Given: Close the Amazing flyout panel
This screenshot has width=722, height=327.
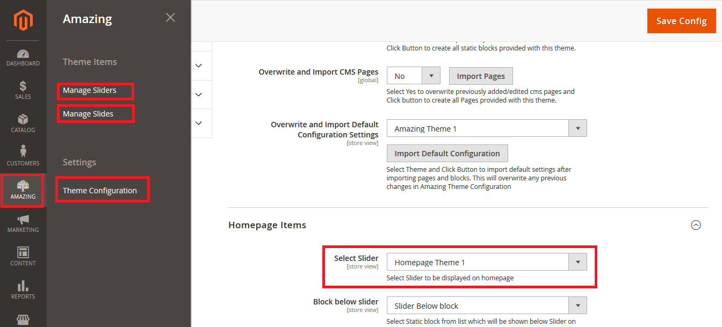Looking at the screenshot, I should pos(170,18).
